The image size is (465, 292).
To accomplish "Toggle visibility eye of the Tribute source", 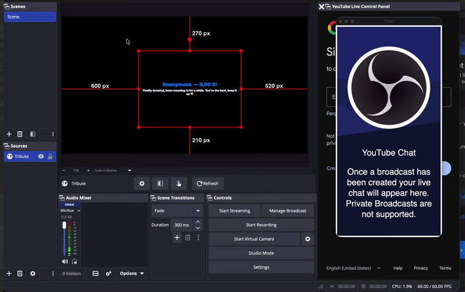I will [x=41, y=156].
